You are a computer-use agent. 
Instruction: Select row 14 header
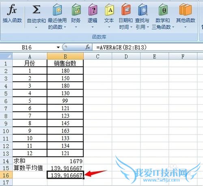point(6,161)
